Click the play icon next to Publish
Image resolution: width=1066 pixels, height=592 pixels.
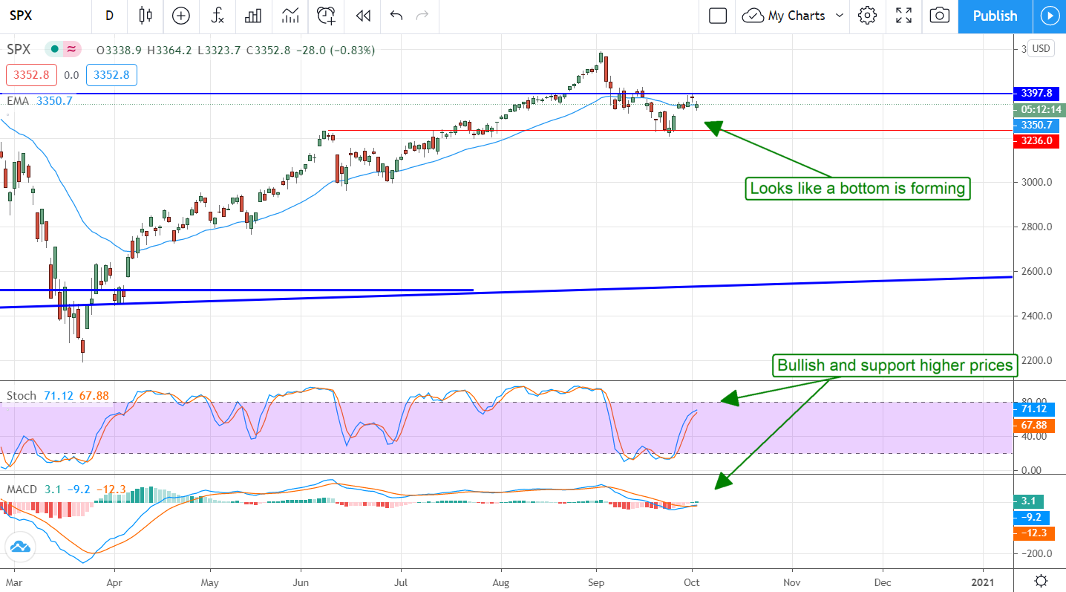(1049, 16)
